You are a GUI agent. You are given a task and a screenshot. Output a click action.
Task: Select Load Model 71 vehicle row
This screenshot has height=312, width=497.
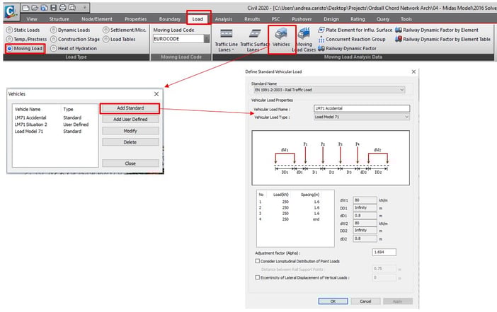[x=55, y=131]
